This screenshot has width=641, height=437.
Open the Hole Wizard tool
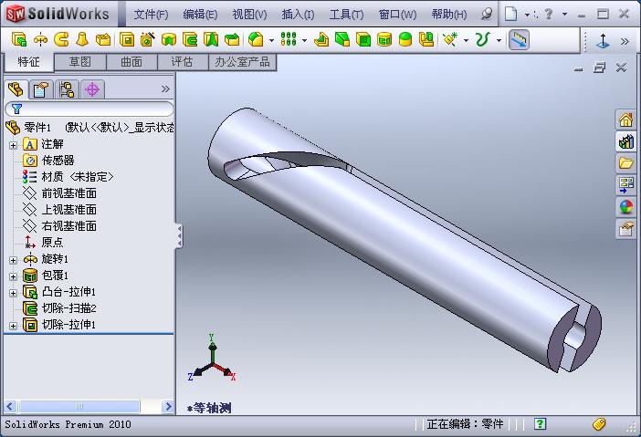coord(147,39)
